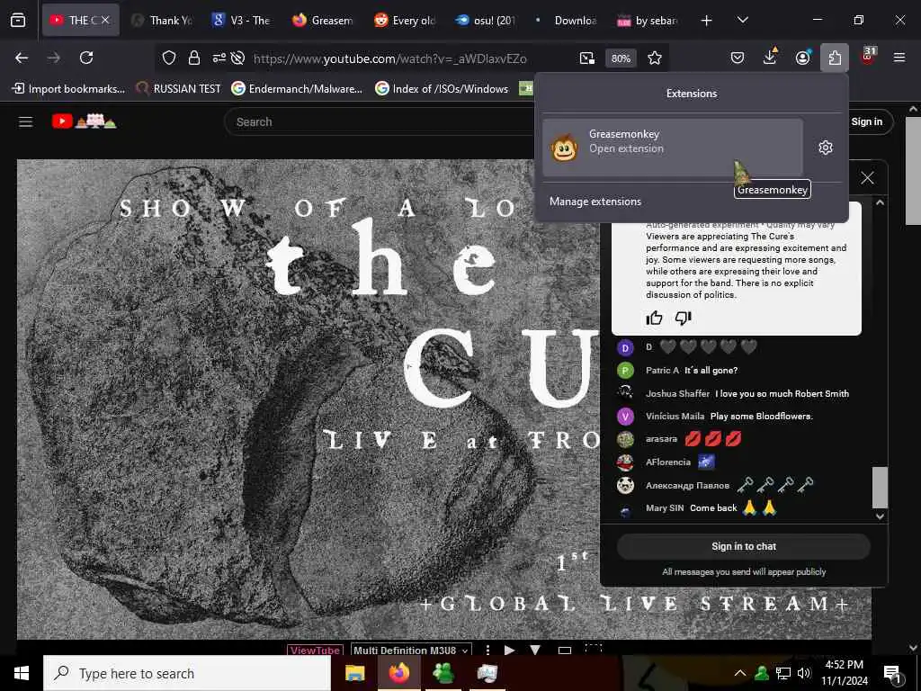Viewport: 921px width, 691px height.
Task: Click the ViewTube download down-triangle
Action: [535, 650]
